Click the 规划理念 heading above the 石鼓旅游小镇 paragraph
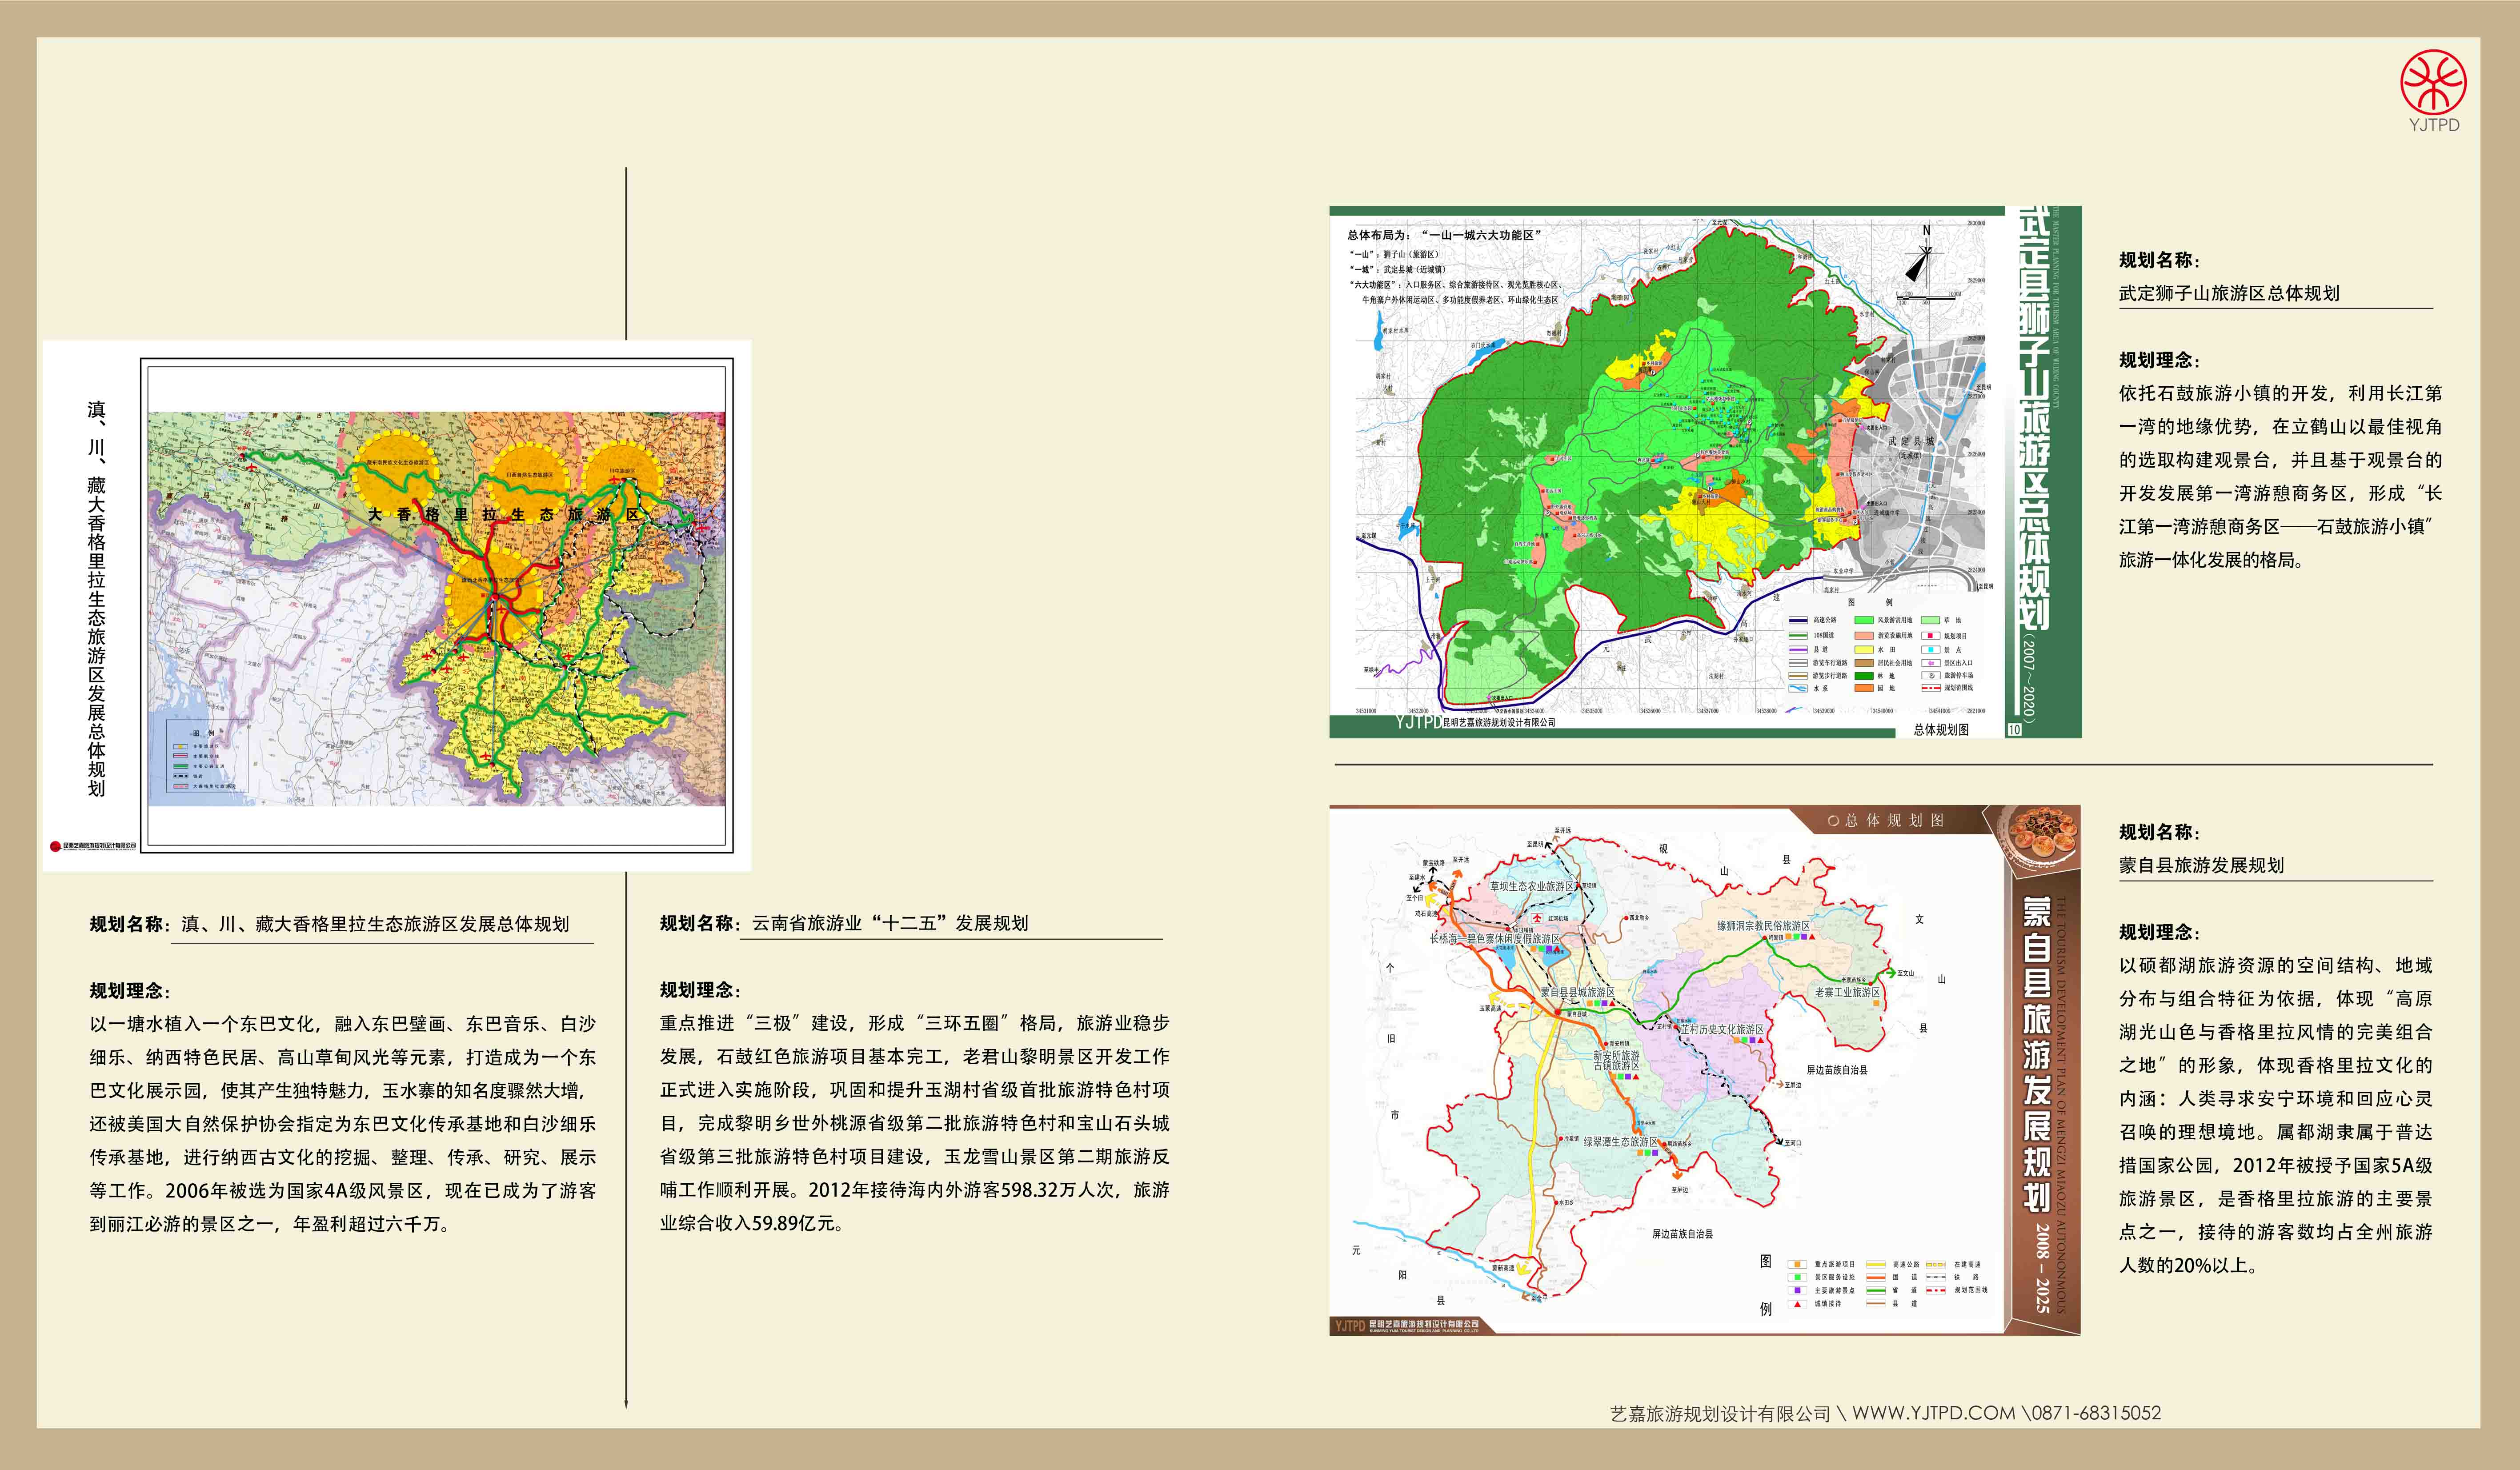Image resolution: width=2520 pixels, height=1470 pixels. tap(2159, 360)
